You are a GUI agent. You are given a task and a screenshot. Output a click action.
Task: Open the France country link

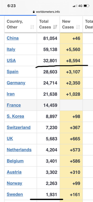14,105
